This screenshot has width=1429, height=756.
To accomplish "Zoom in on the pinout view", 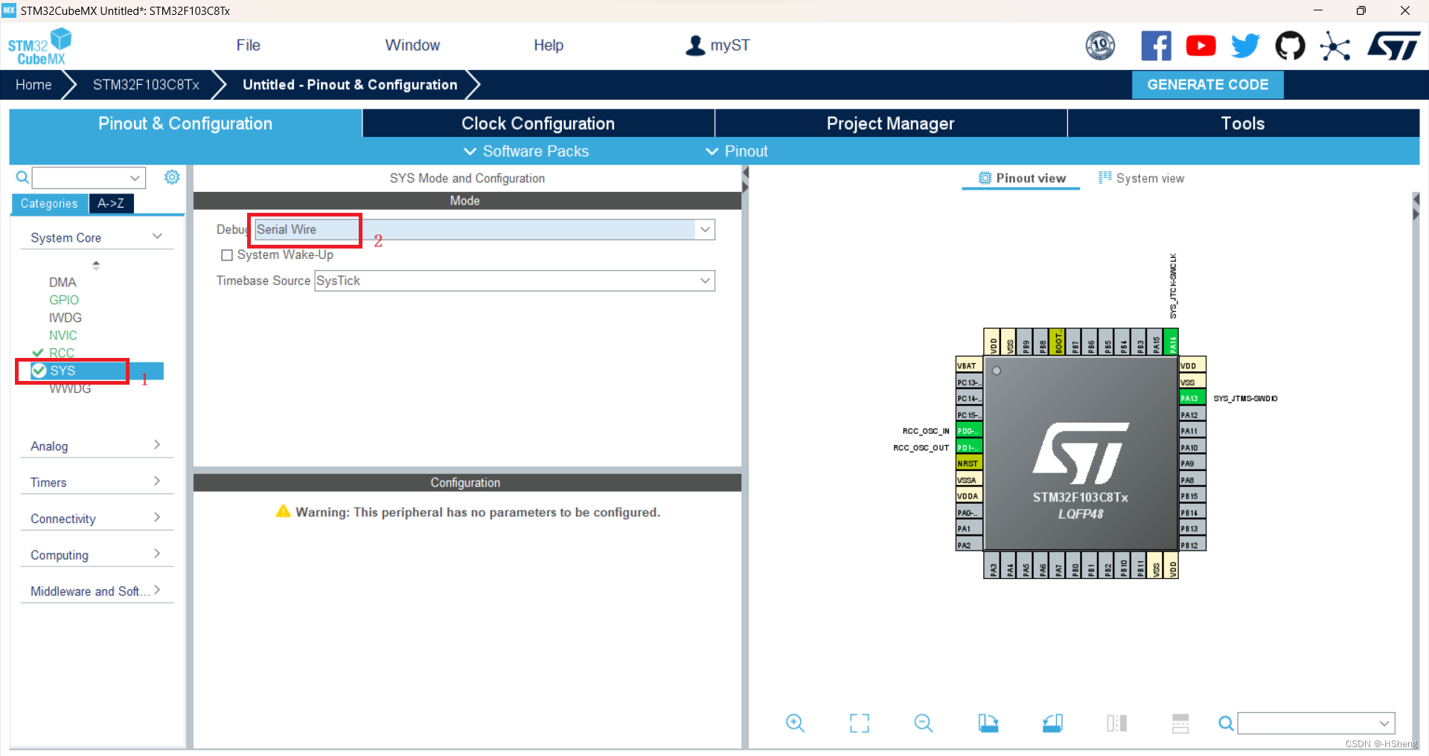I will click(x=794, y=723).
